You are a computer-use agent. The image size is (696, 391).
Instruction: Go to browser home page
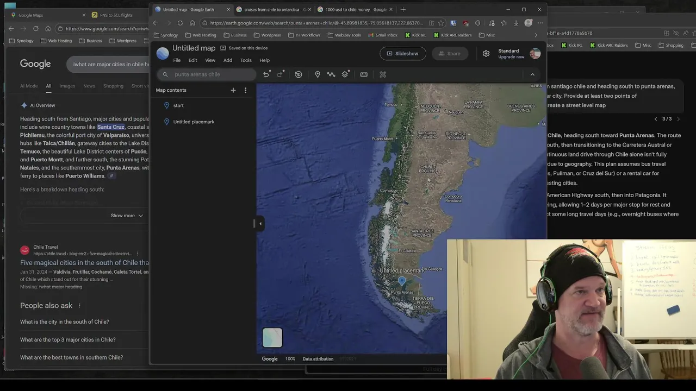point(192,23)
